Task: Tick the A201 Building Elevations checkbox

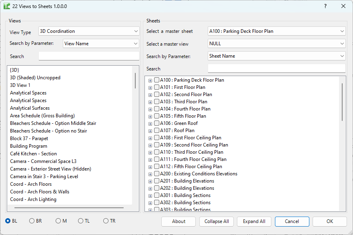Action: coord(156,181)
